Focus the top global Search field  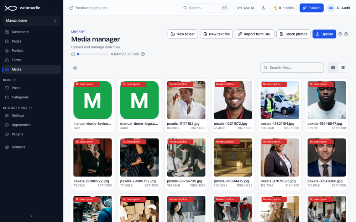coord(205,8)
